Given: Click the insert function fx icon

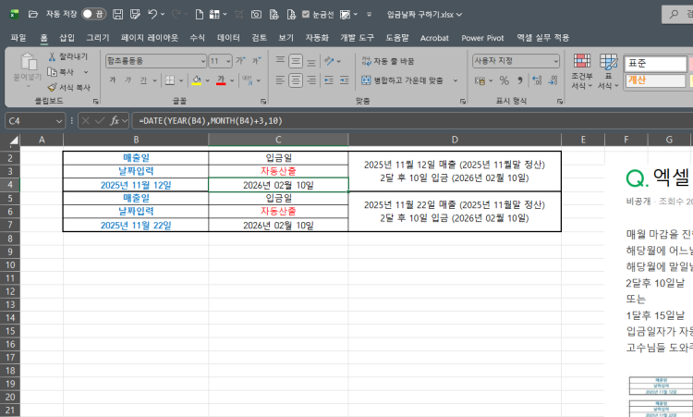Looking at the screenshot, I should (115, 120).
